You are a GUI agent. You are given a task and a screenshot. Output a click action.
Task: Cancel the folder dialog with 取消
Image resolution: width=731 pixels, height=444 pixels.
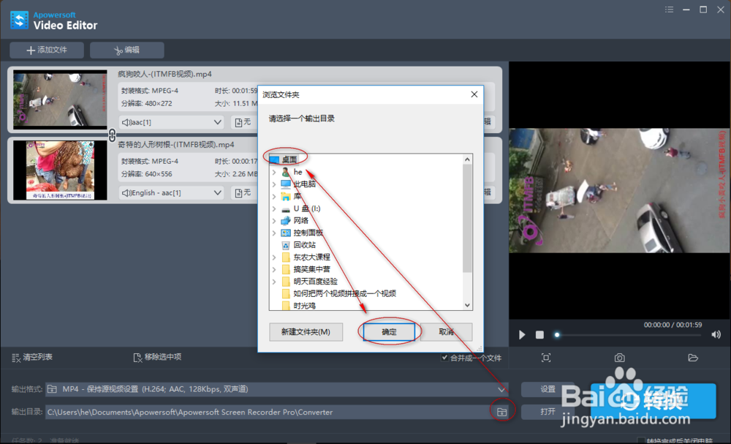[446, 331]
